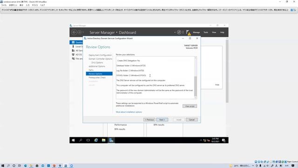
Task: Open navigation history dropdown beside forward arrow
Action: click(83, 32)
